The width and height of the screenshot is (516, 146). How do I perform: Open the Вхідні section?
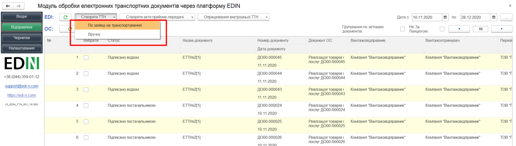pos(22,16)
